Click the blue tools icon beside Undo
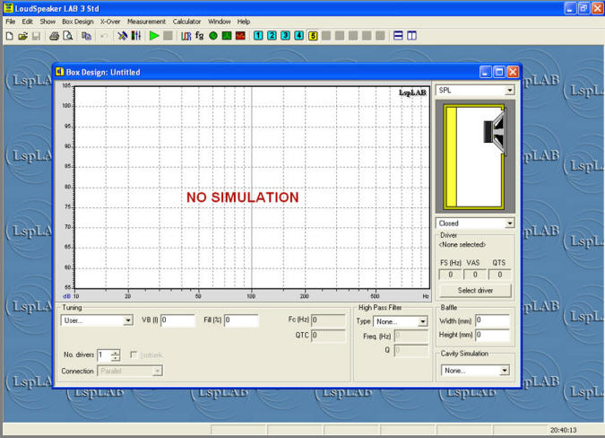Screen dimensions: 605x438 pyautogui.click(x=122, y=36)
